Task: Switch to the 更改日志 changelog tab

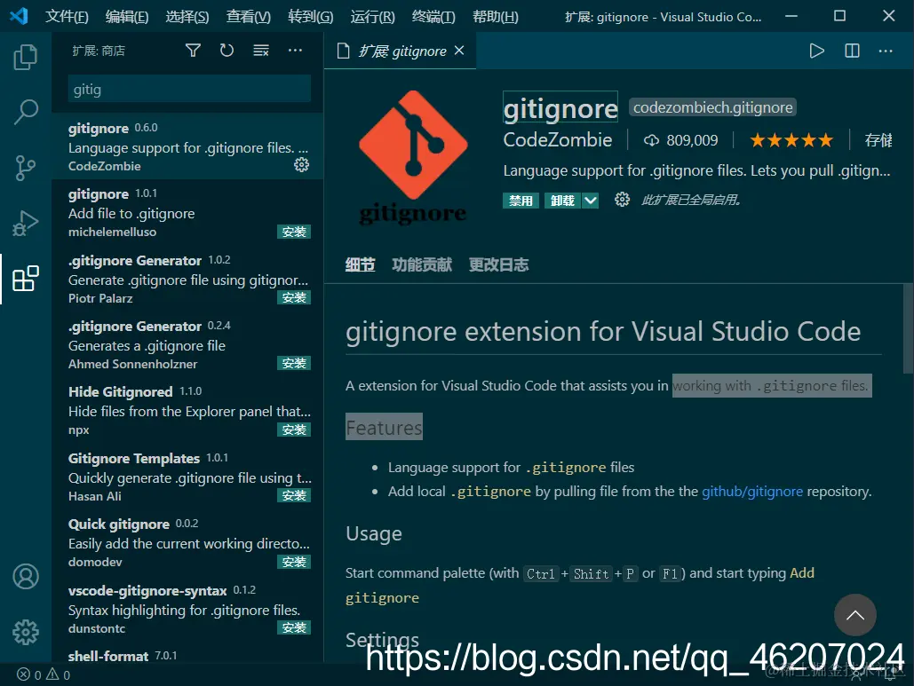Action: [x=498, y=265]
